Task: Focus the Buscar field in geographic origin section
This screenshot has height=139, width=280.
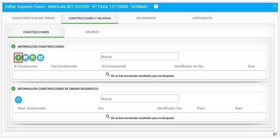Action: point(140,99)
